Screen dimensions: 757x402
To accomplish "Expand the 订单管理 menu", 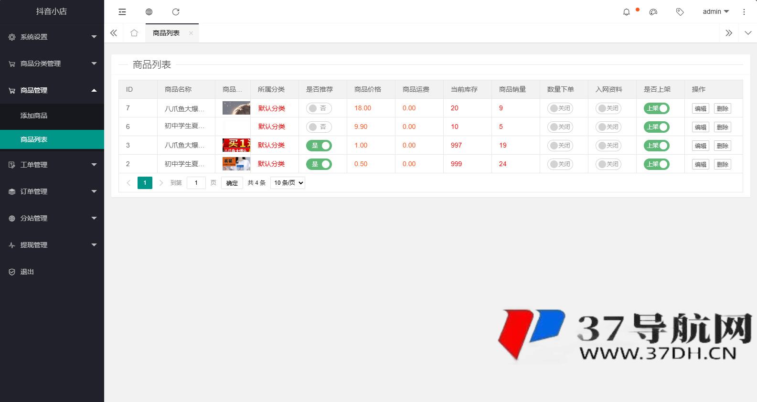I will (x=52, y=191).
